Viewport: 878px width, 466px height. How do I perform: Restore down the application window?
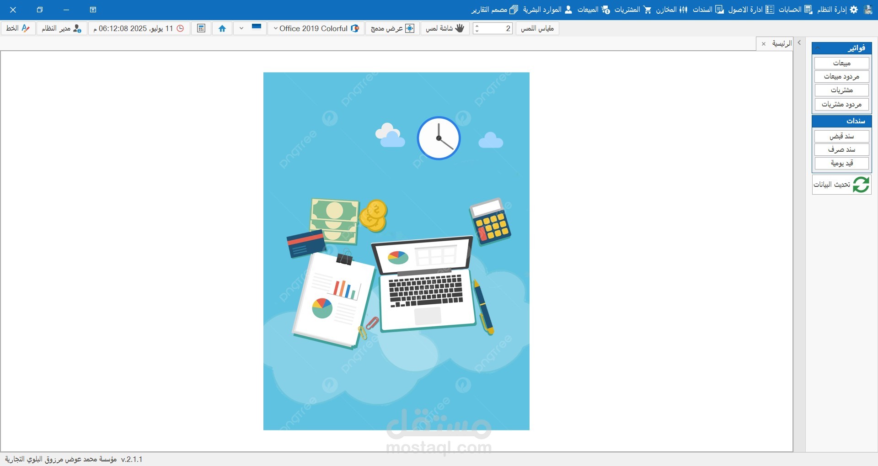tap(40, 10)
